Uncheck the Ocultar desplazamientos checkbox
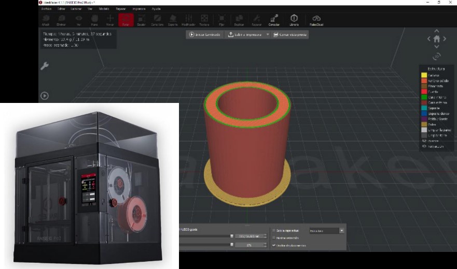This screenshot has height=269, width=457. pyautogui.click(x=274, y=245)
